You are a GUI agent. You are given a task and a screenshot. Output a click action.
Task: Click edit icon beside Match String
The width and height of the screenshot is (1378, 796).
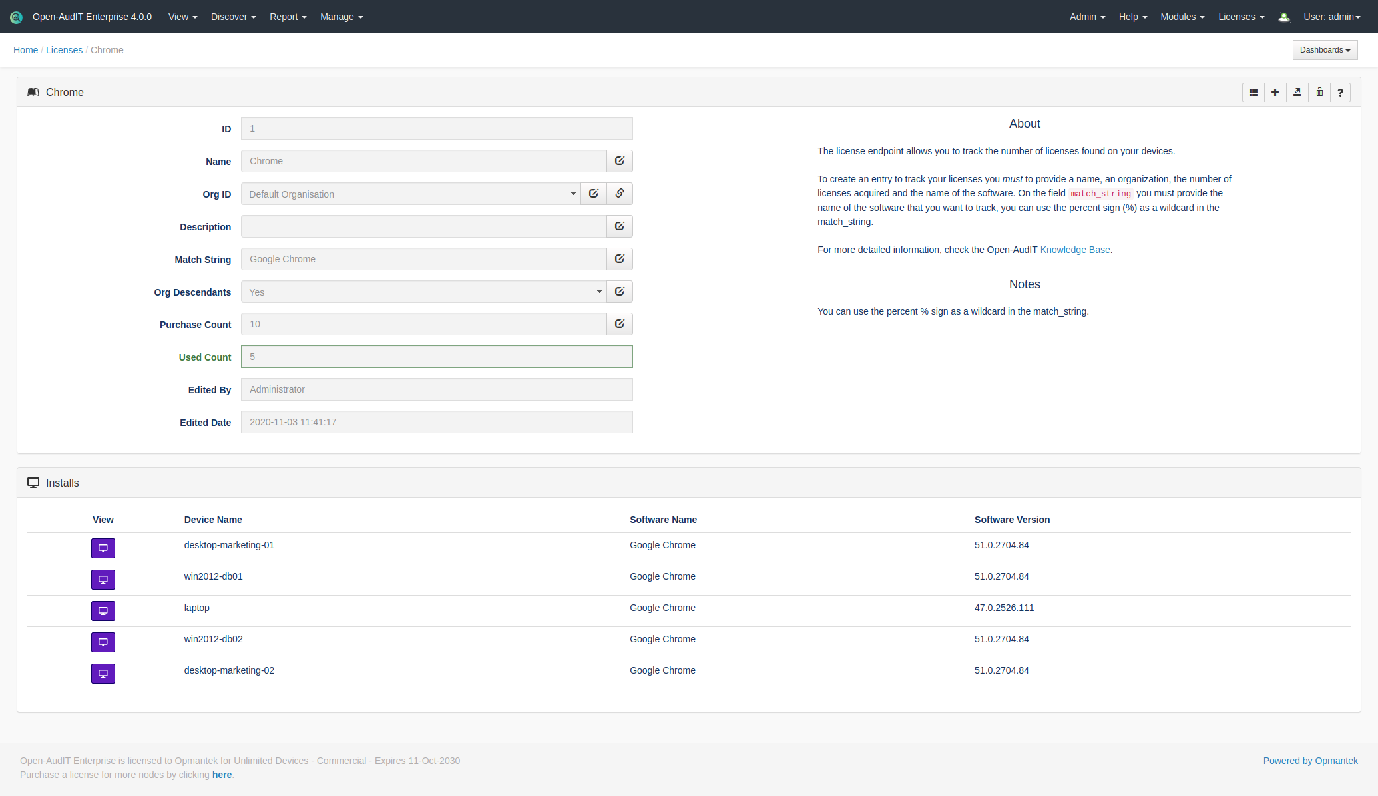[x=619, y=259]
